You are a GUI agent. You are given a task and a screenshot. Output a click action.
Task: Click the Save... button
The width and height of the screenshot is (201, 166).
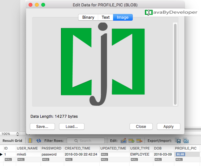pos(42,127)
